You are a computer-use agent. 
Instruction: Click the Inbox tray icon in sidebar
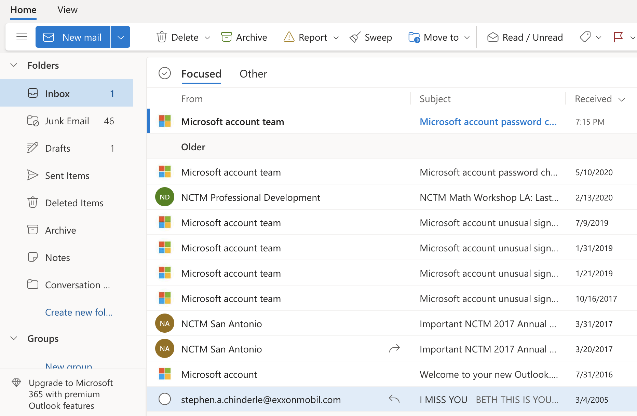pos(33,93)
